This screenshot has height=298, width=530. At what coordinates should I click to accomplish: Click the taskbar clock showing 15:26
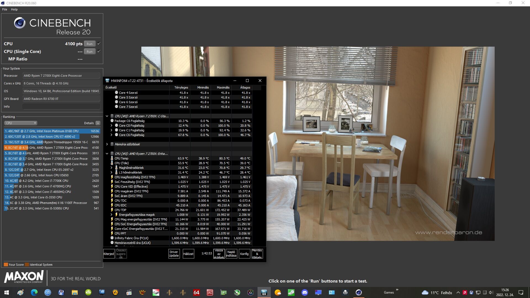(505, 292)
